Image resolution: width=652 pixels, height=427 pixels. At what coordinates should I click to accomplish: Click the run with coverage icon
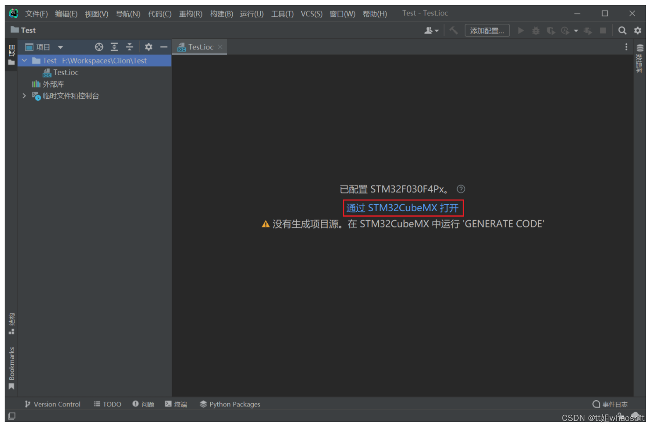coord(551,31)
